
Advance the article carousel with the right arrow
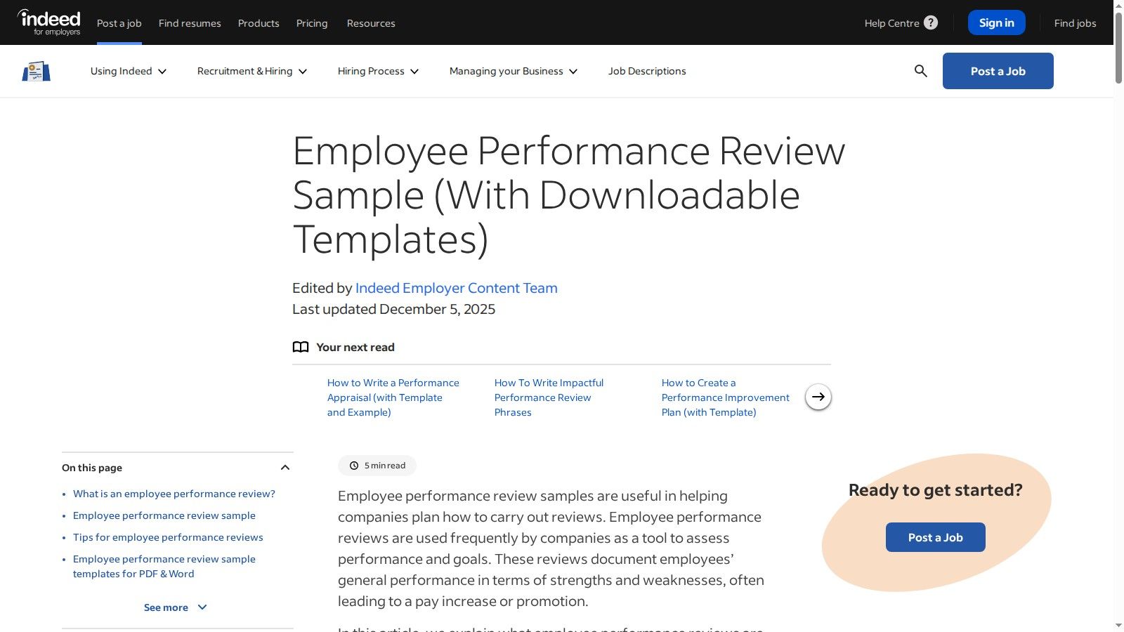point(818,397)
